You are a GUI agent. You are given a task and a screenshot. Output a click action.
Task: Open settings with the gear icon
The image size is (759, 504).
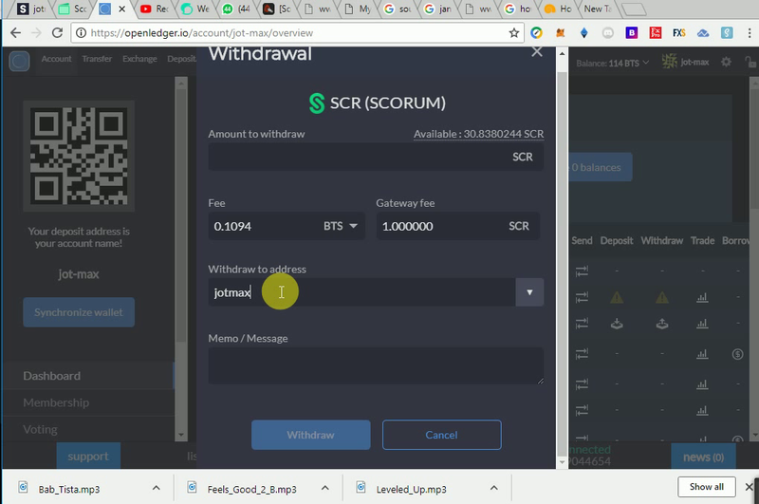726,62
